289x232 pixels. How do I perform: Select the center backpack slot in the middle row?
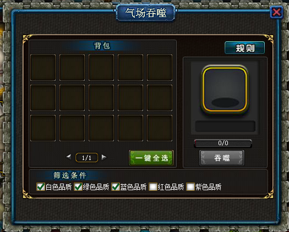pyautogui.click(x=101, y=98)
